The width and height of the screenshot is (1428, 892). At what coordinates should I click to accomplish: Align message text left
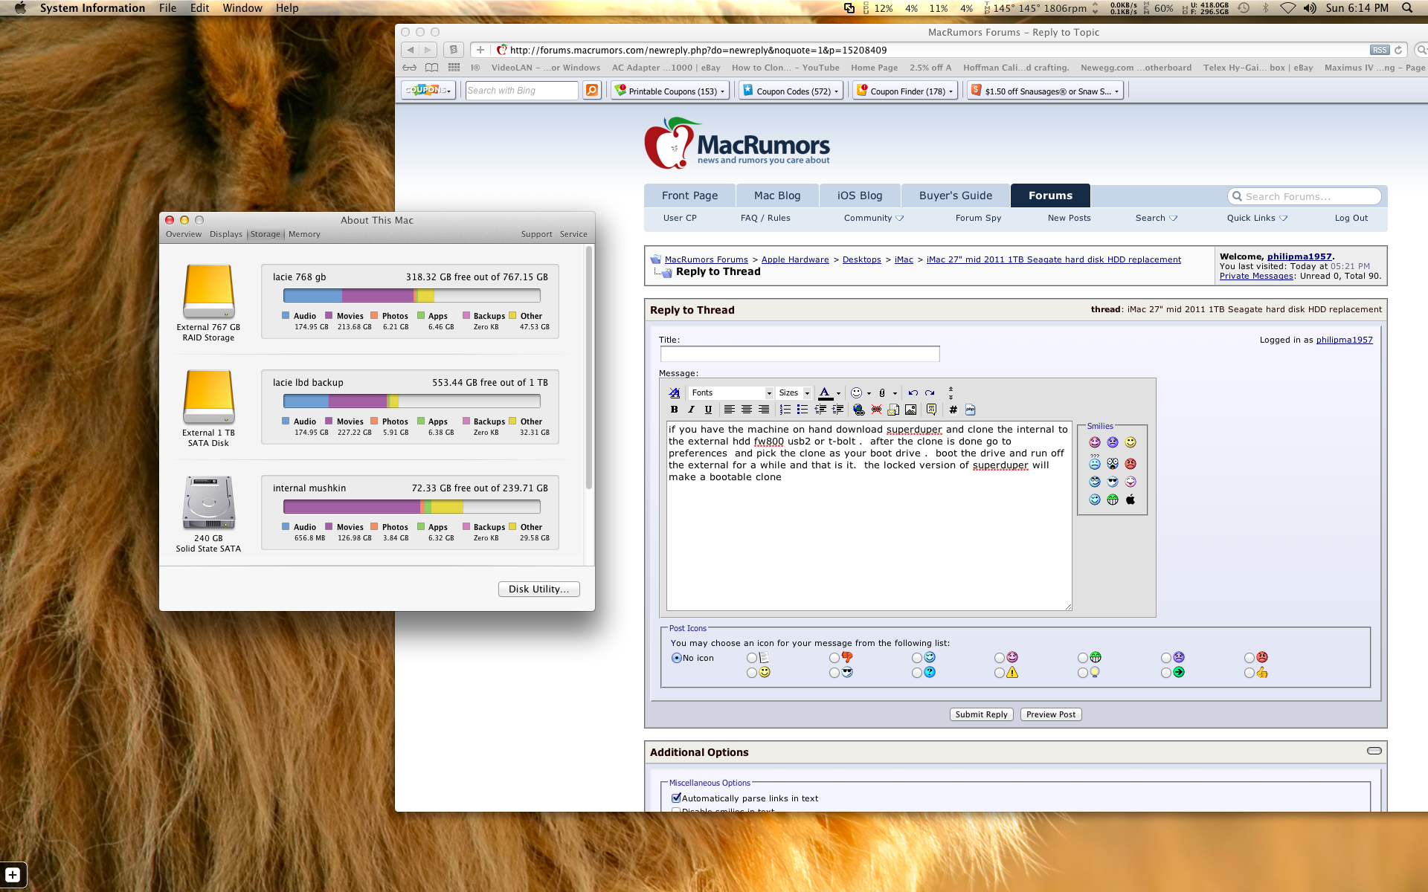tap(729, 410)
